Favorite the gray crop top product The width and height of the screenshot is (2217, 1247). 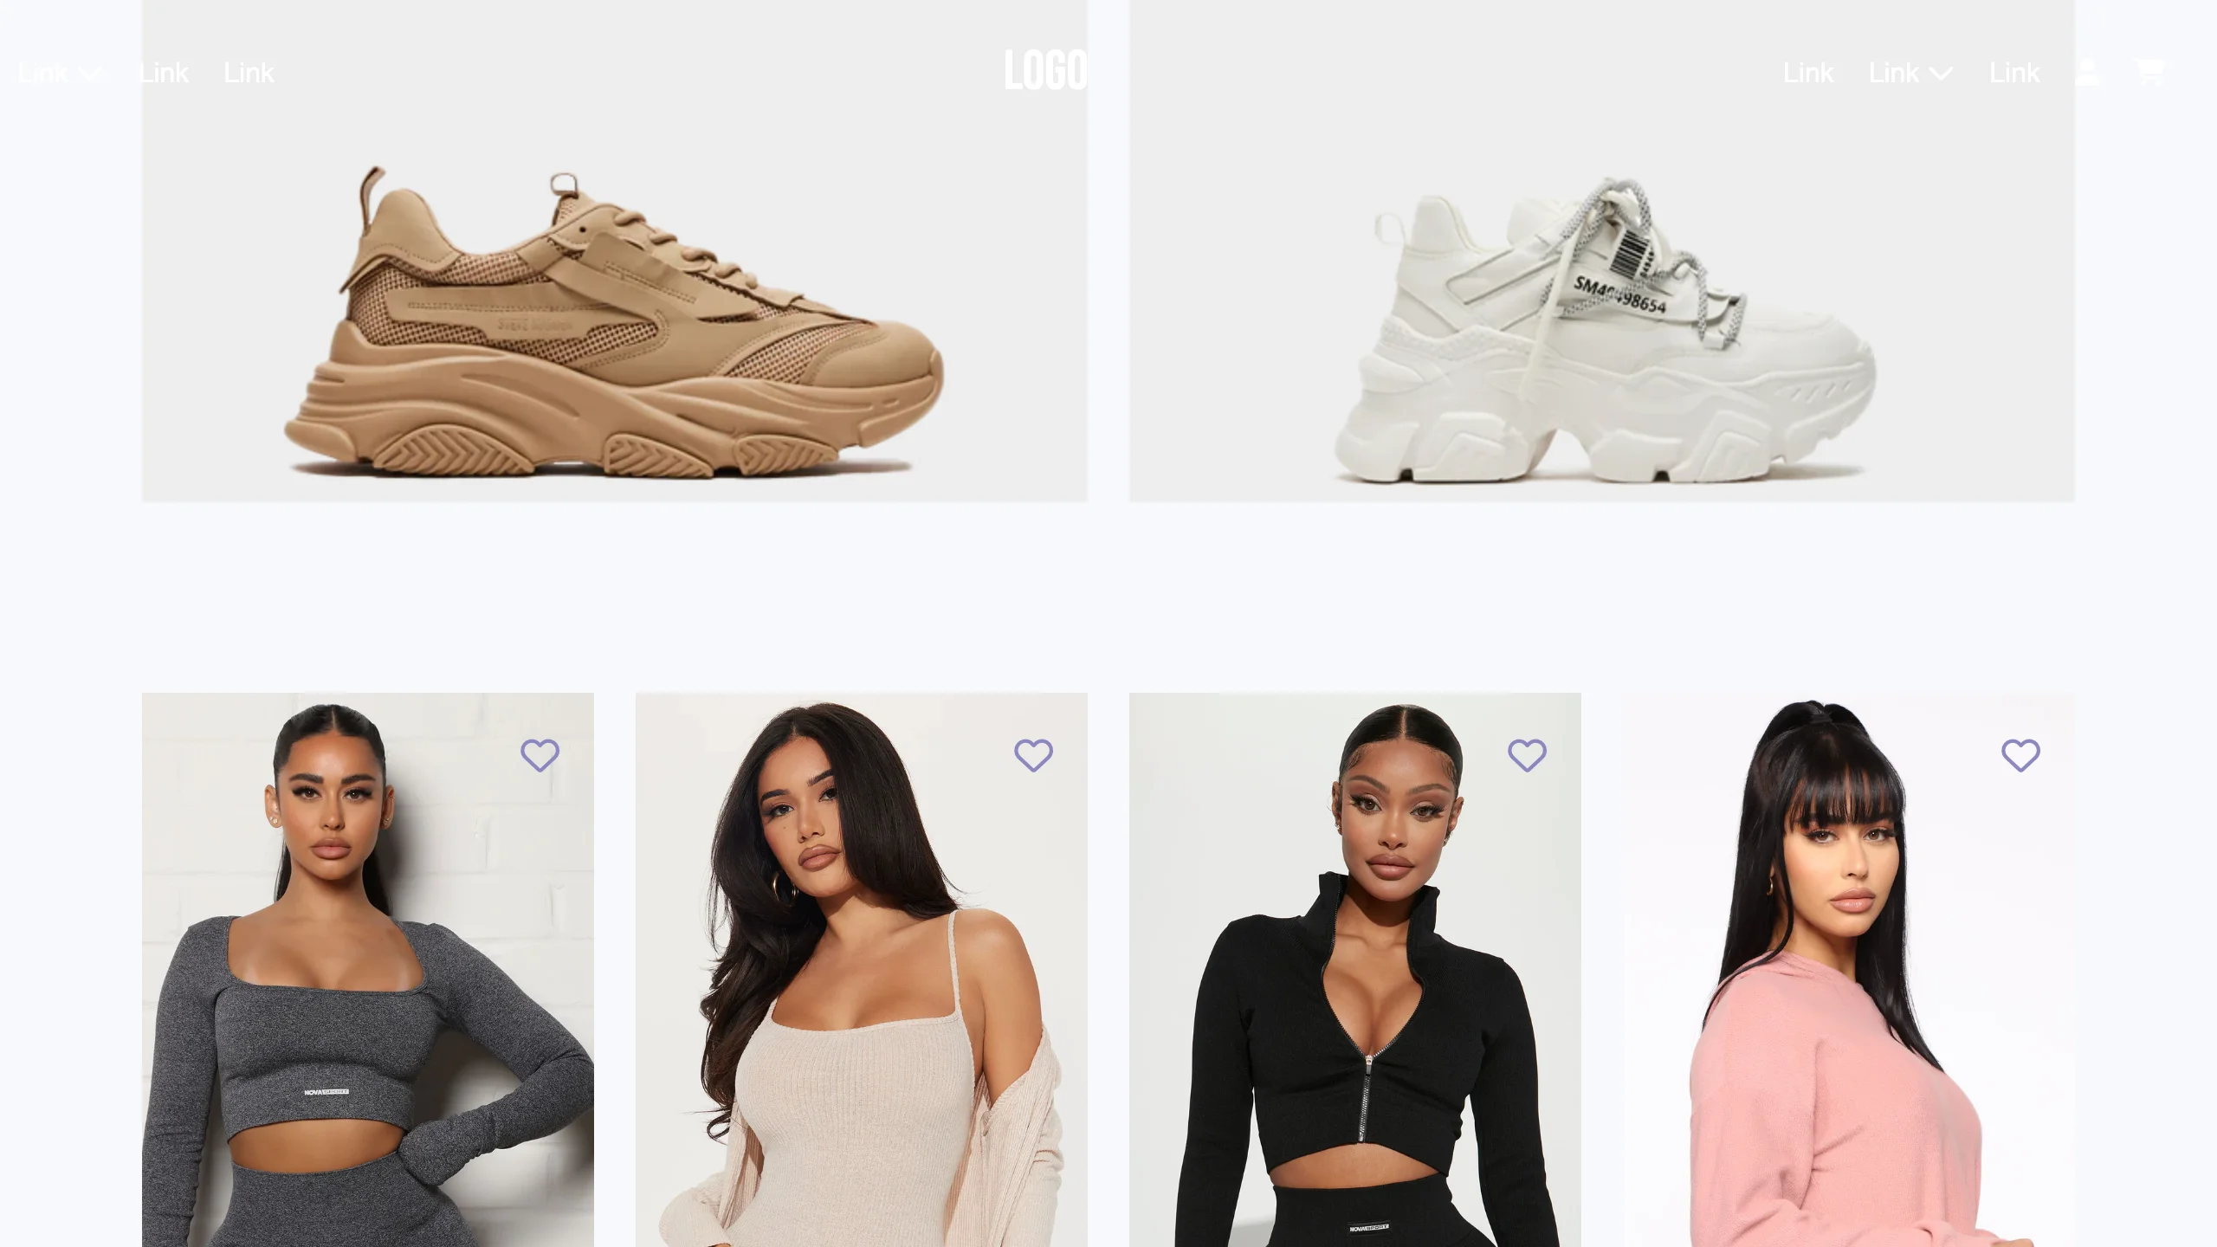540,755
